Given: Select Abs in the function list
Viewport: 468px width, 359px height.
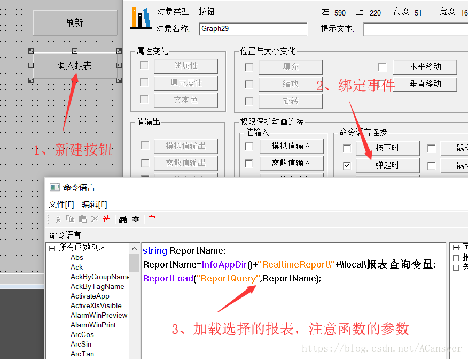Looking at the screenshot, I should (x=77, y=257).
